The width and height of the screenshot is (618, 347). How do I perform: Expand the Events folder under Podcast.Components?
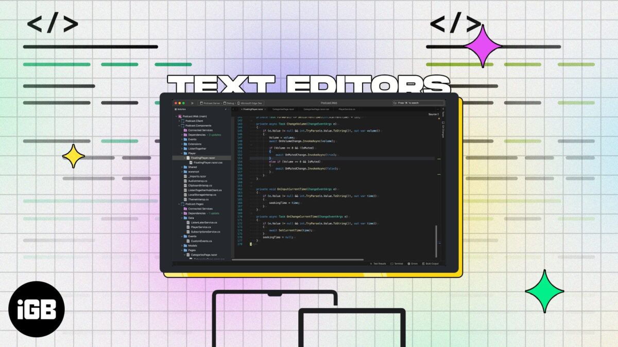[x=182, y=139]
